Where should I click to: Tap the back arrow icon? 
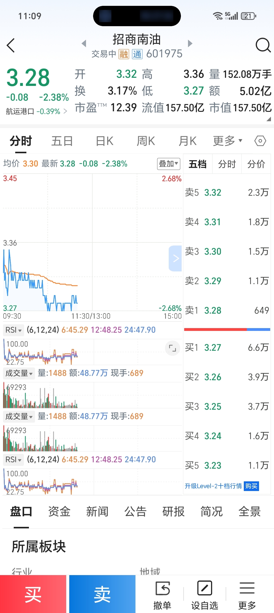11,45
